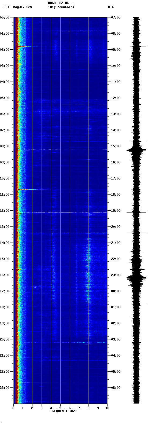Click the 20:00 PDT label on the left axis
Screen dimensions: 148x425
pyautogui.click(x=5, y=339)
